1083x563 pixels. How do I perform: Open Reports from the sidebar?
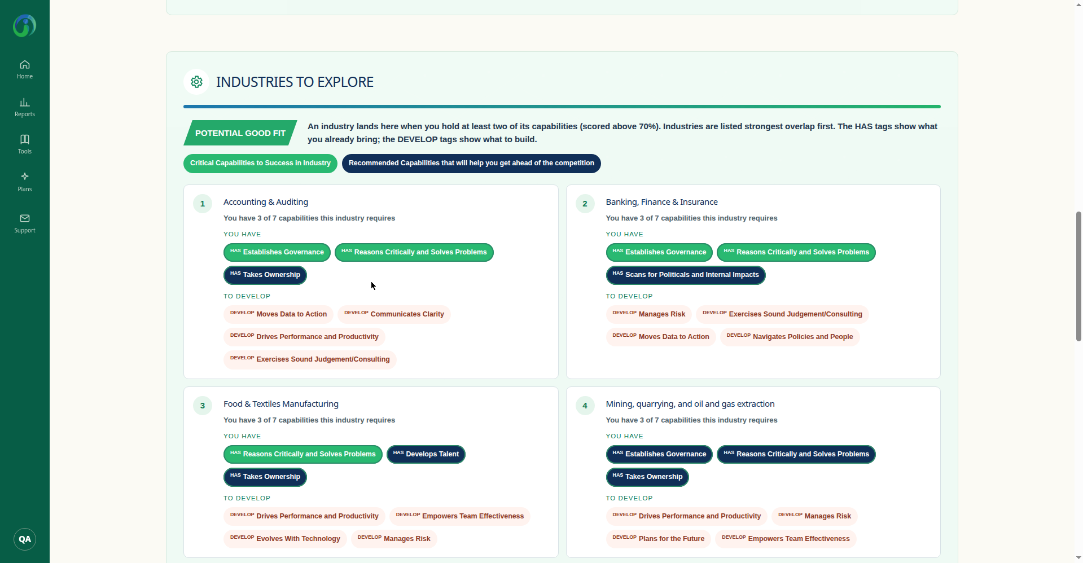tap(25, 107)
